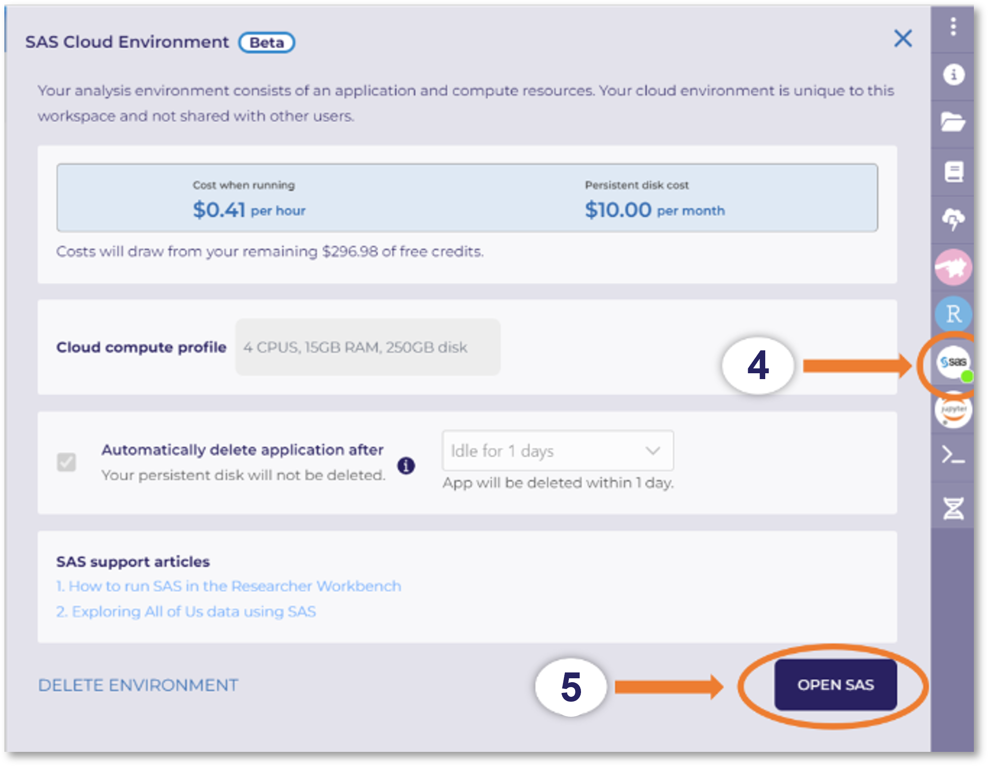The width and height of the screenshot is (988, 766).
Task: Open Exploring All of Us data link
Action: (x=186, y=612)
